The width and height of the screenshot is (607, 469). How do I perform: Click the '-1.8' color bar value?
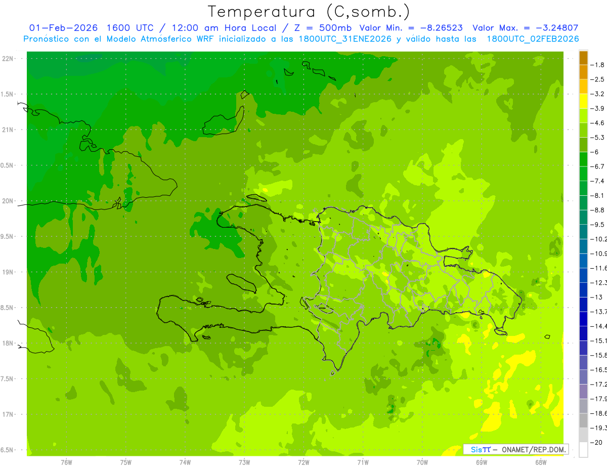tap(598, 65)
